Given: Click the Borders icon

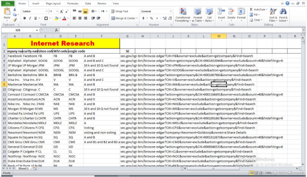Looking at the screenshot, I should [46, 18].
